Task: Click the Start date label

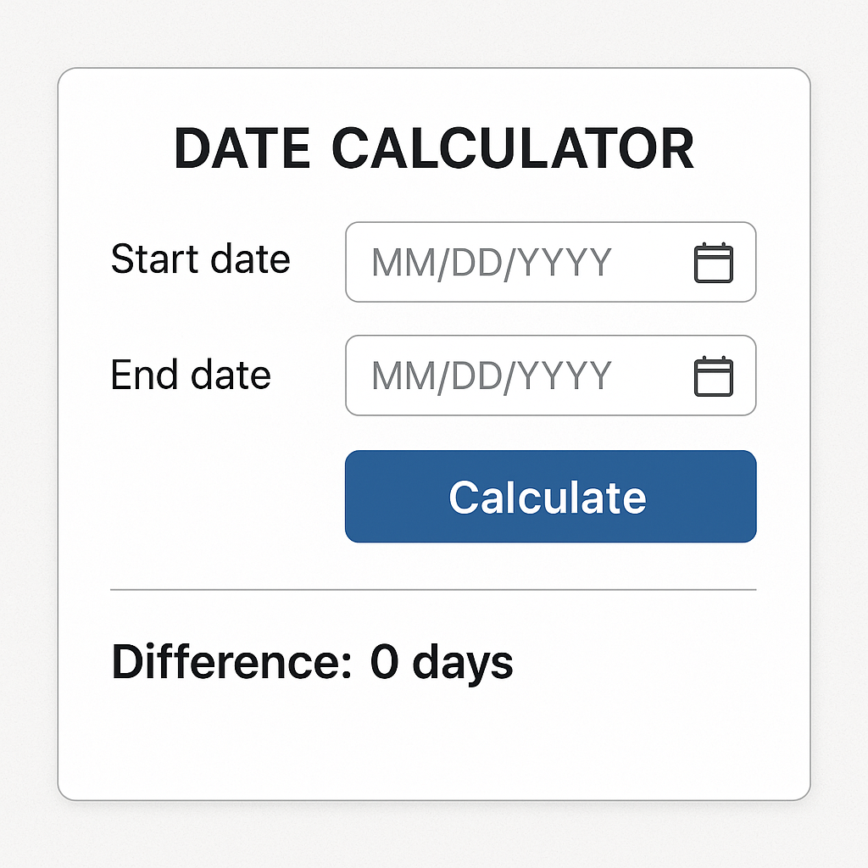Action: [200, 259]
